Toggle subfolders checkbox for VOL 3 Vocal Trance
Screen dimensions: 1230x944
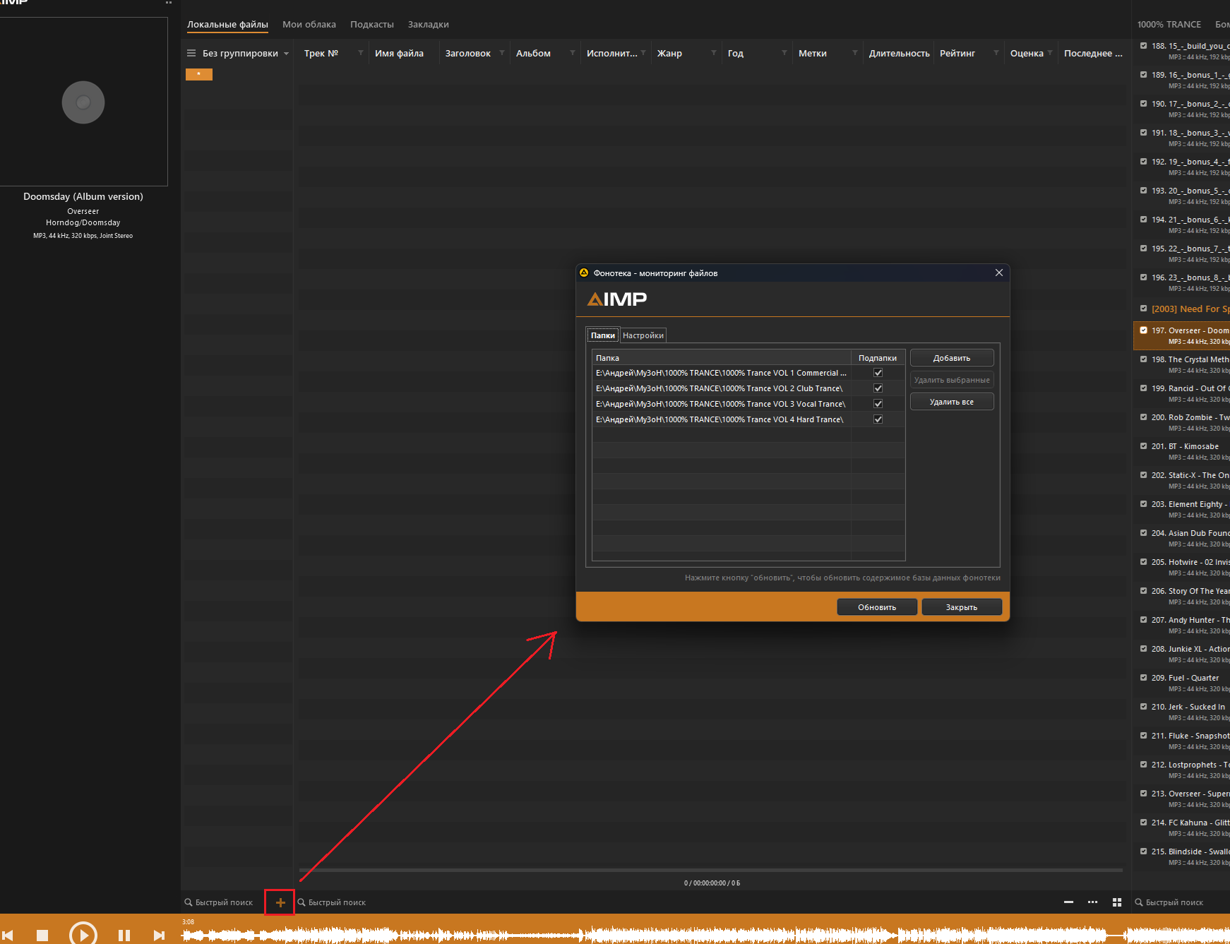pos(878,404)
